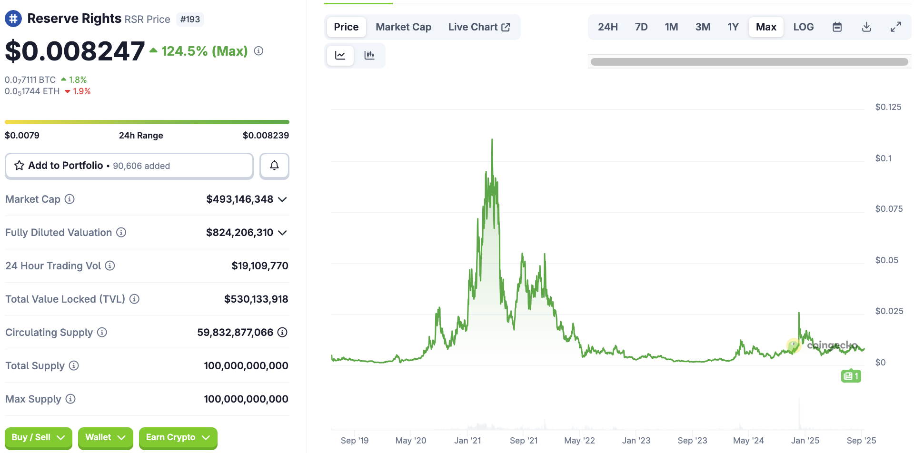This screenshot has width=914, height=453.
Task: Select 1M time range
Action: point(671,27)
